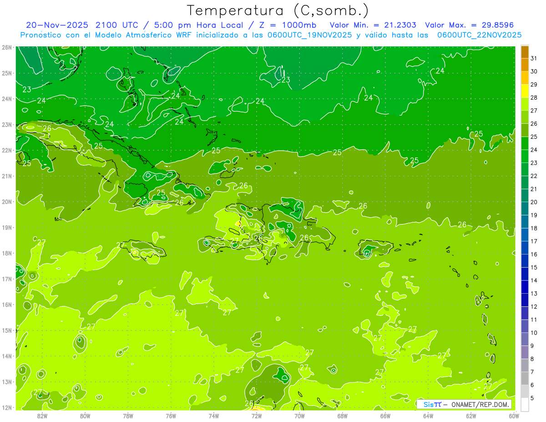Click legend scale value 20
This screenshot has width=546, height=422.
click(534, 202)
